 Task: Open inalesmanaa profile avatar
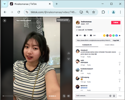coord(78,23)
